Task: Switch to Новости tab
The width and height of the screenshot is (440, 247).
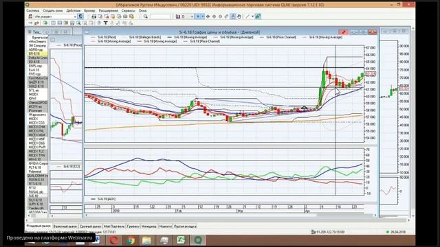Action: tap(165, 226)
